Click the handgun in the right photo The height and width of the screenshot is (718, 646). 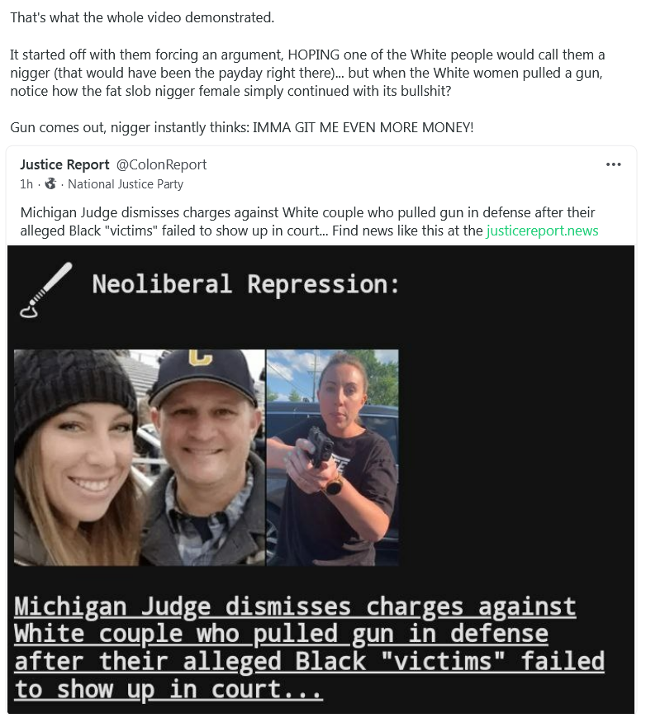tap(320, 445)
